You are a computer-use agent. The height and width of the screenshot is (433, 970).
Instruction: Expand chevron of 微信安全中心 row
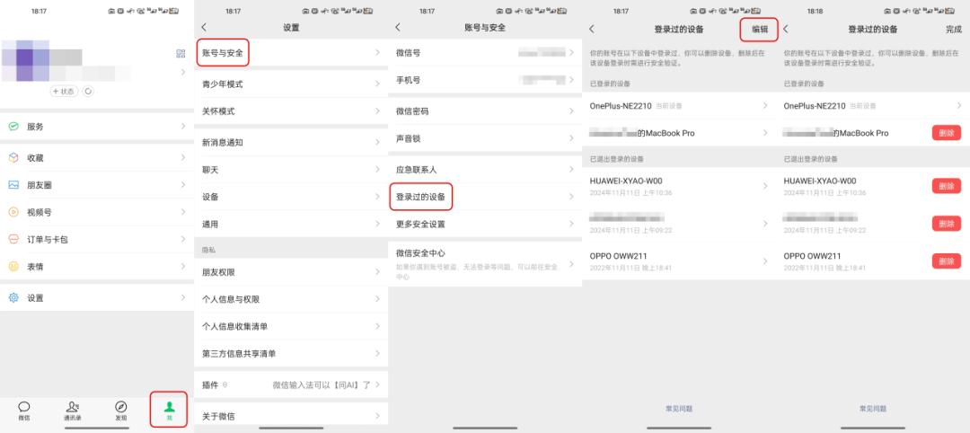tap(570, 260)
